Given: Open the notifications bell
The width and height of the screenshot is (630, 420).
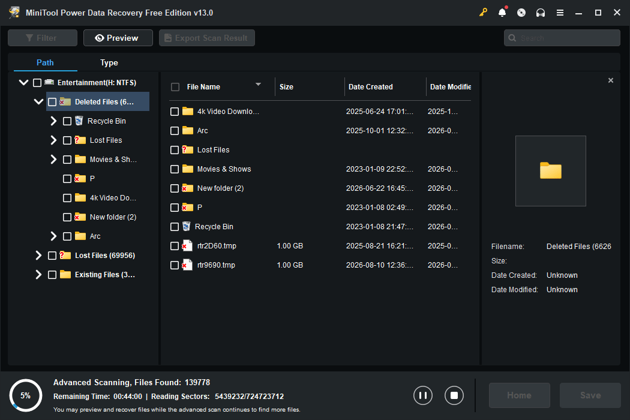Looking at the screenshot, I should point(502,13).
